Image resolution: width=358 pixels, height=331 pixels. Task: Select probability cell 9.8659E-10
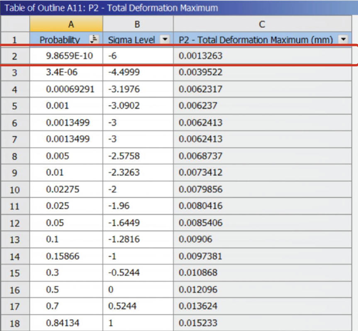tap(66, 56)
